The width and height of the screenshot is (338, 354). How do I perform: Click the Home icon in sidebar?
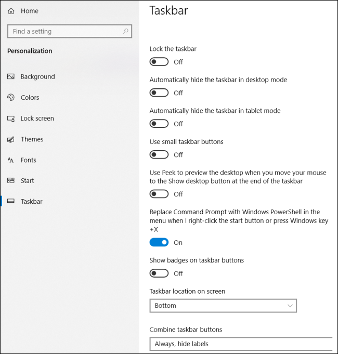pos(11,11)
